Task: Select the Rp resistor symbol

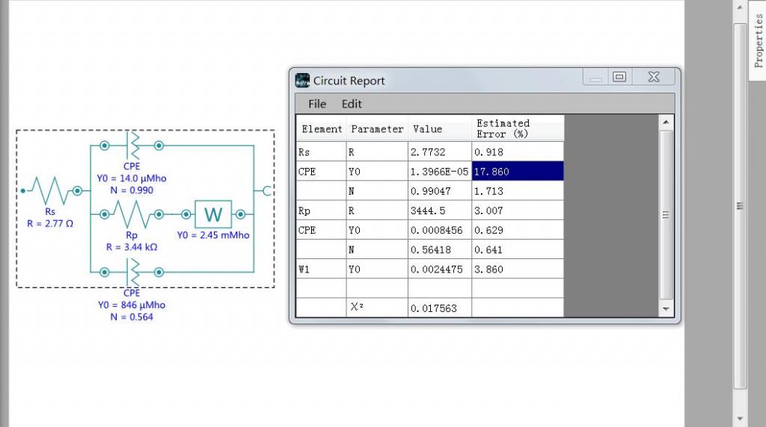Action: 132,214
